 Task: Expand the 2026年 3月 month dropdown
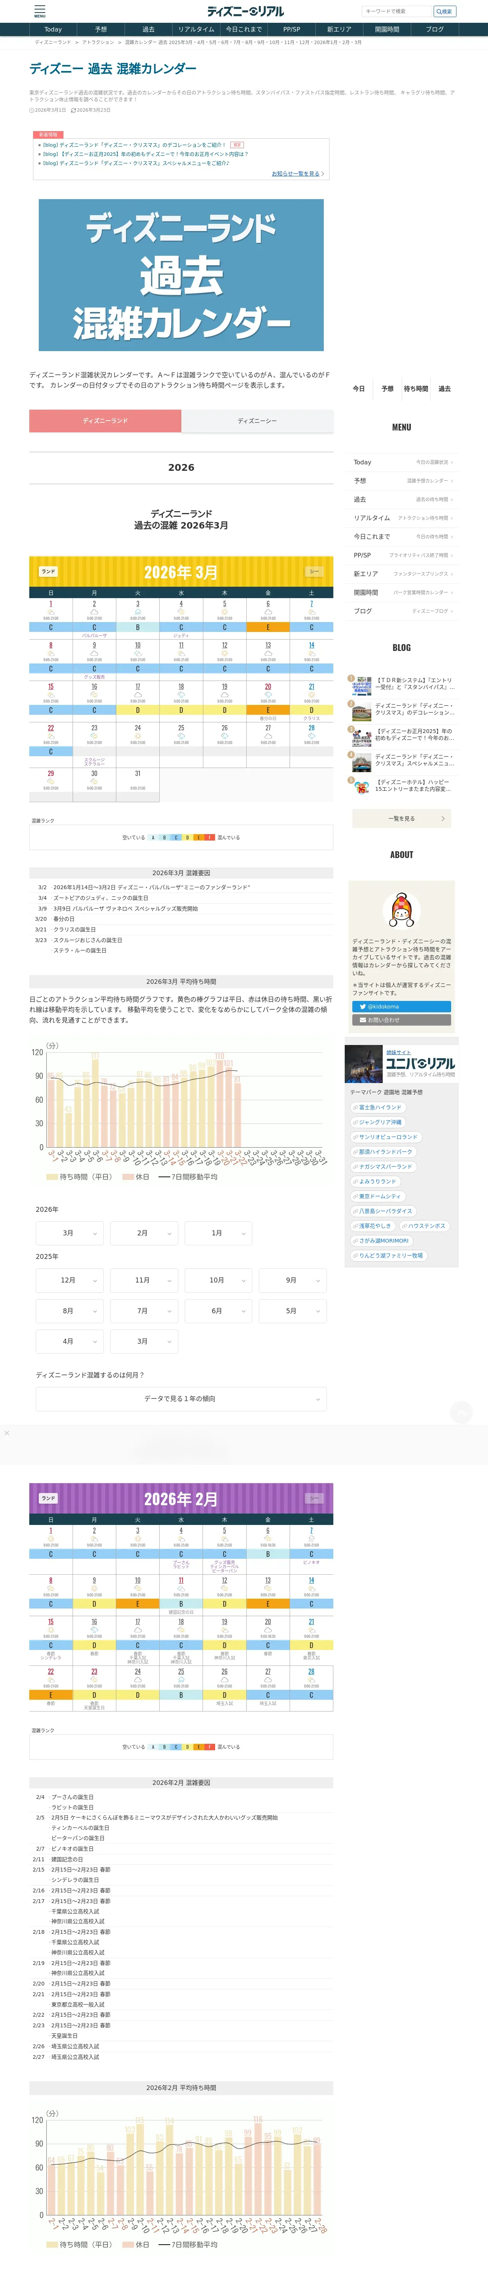point(70,1233)
